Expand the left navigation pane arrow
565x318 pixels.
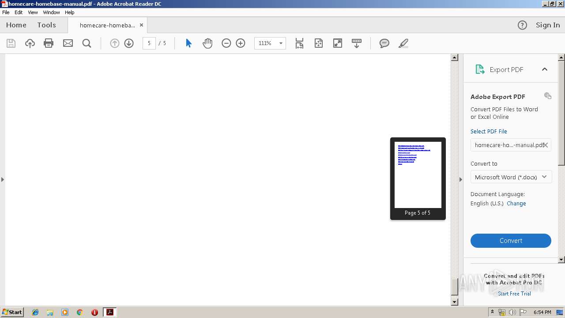(x=3, y=179)
